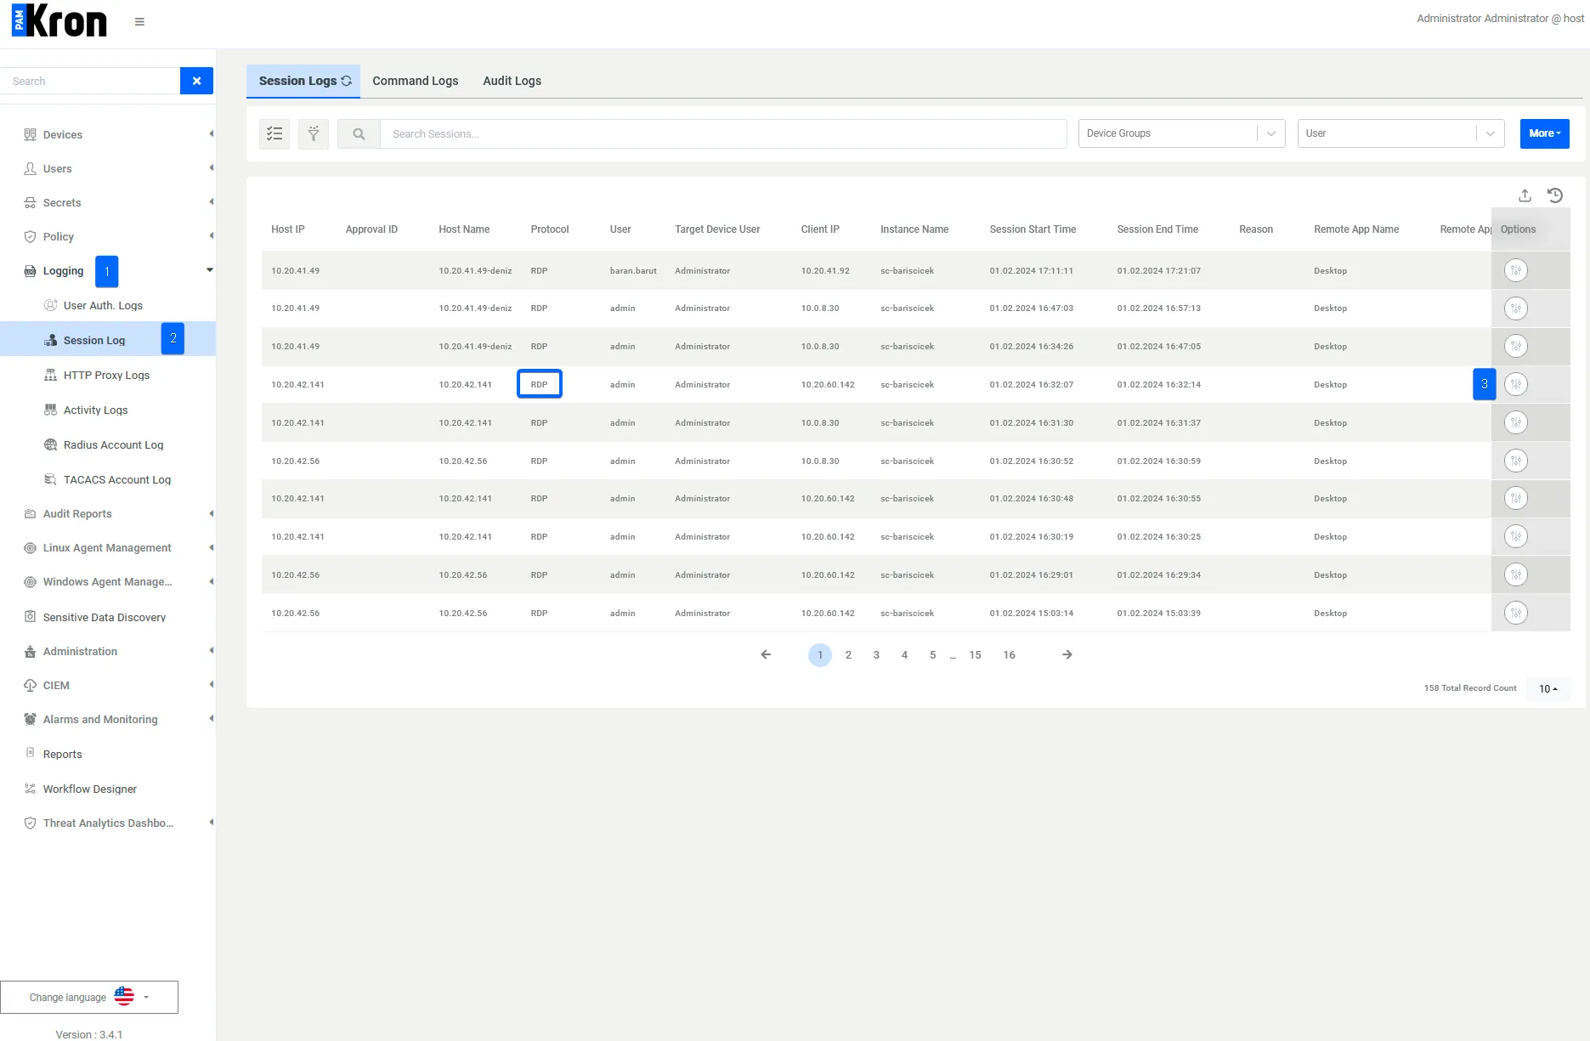Viewport: 1590px width, 1041px height.
Task: Go to page 16 of results
Action: click(1009, 654)
